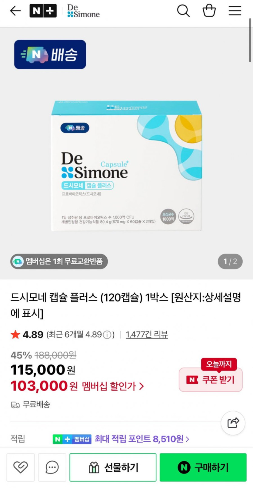This screenshot has width=253, height=488.
Task: Click the 쿠폰 받기 coupon button
Action: click(211, 380)
